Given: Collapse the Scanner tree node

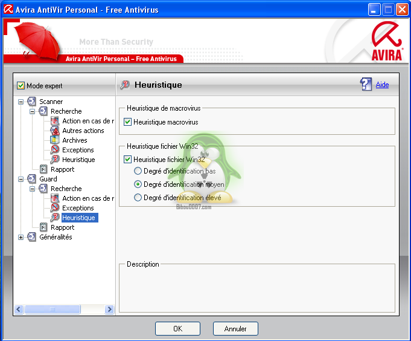Looking at the screenshot, I should click(21, 102).
